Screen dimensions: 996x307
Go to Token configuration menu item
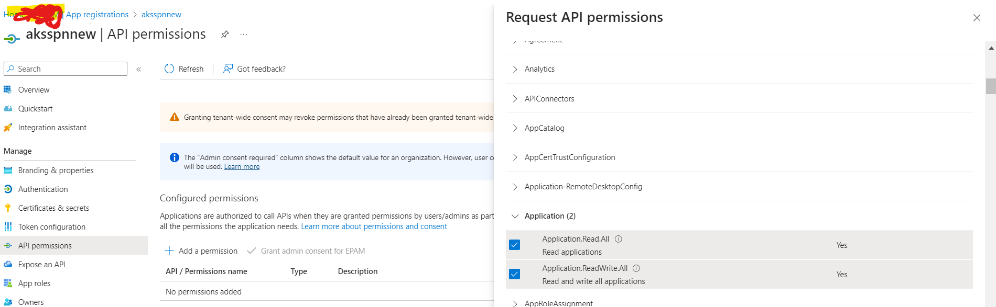coord(51,227)
